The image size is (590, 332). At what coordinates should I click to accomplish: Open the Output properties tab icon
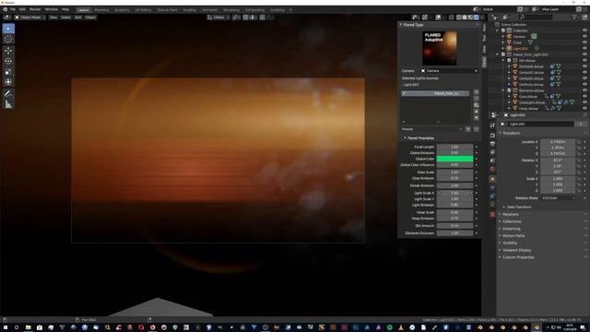point(492,144)
